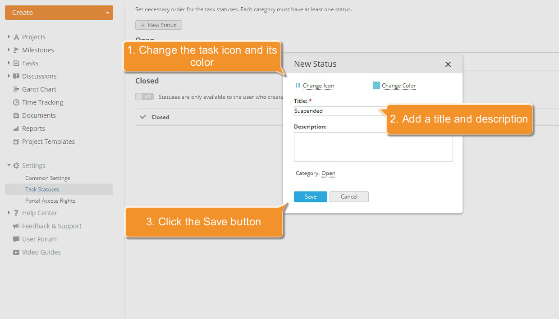Image resolution: width=559 pixels, height=319 pixels.
Task: Collapse the Closed status group
Action: [143, 117]
